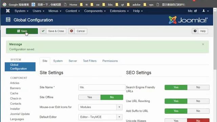Dismiss the Configuration saved message
The image size is (217, 122).
coord(203,44)
